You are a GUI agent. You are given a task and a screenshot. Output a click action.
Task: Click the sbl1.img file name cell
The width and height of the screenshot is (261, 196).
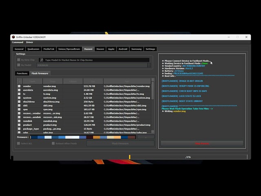[x=48, y=105]
